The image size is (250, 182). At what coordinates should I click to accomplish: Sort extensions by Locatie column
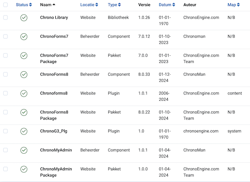(89, 5)
